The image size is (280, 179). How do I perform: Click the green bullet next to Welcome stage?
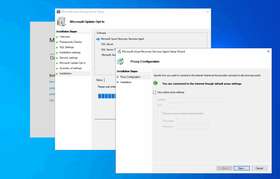(x=57, y=37)
